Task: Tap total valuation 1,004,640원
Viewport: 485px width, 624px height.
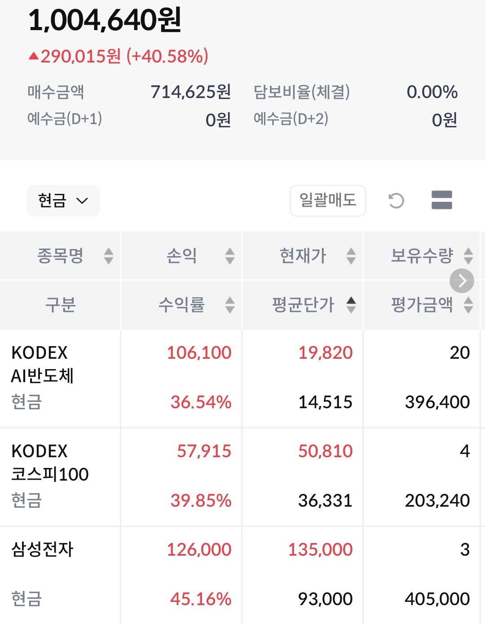Action: point(105,20)
